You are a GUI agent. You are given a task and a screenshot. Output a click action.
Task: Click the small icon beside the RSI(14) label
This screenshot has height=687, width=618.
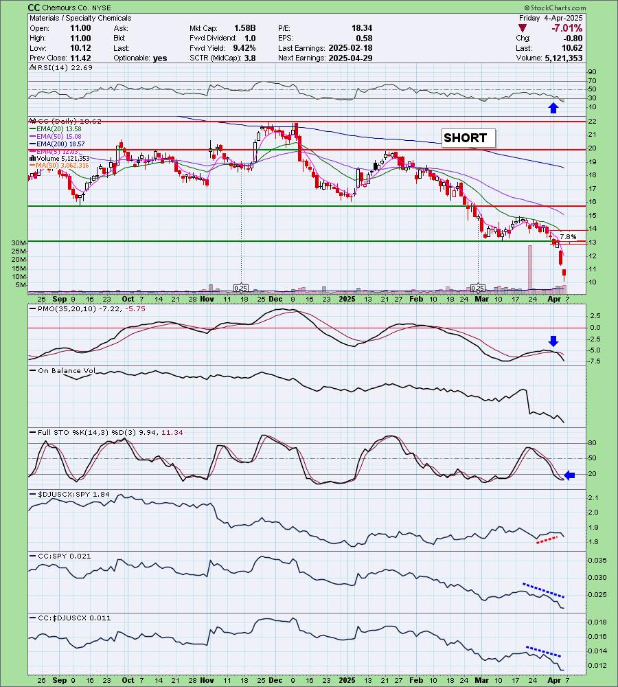[33, 67]
